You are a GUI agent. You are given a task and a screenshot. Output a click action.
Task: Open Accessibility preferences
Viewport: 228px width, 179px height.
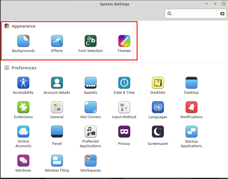pyautogui.click(x=23, y=82)
